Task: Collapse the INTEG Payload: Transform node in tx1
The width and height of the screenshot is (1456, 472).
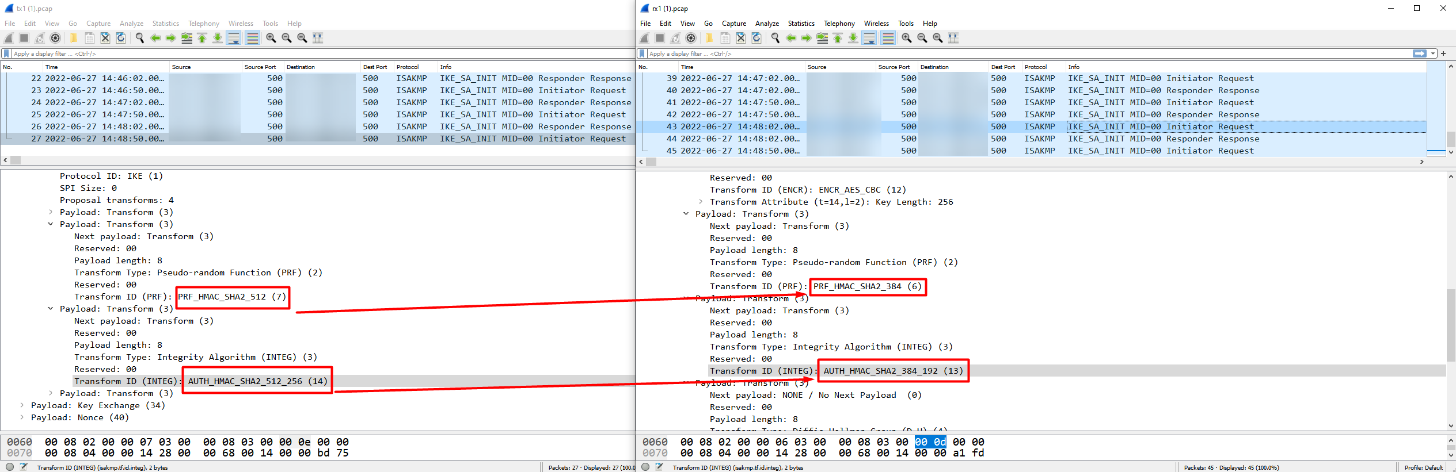Action: tap(51, 309)
